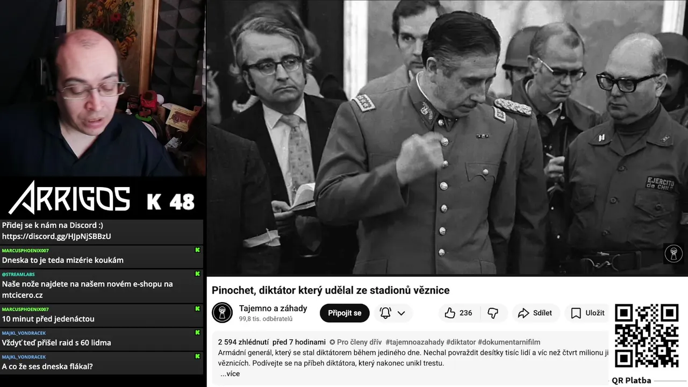Open the #dokumentarnifilm hashtag link
Screen dimensions: 688x387
[x=509, y=342]
